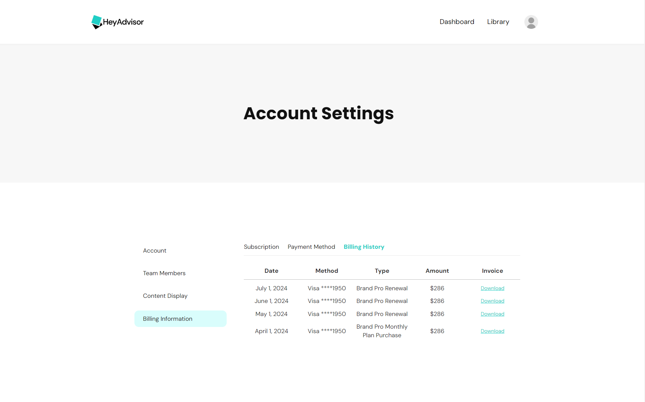Open Account settings section
The height and width of the screenshot is (402, 645).
click(154, 251)
